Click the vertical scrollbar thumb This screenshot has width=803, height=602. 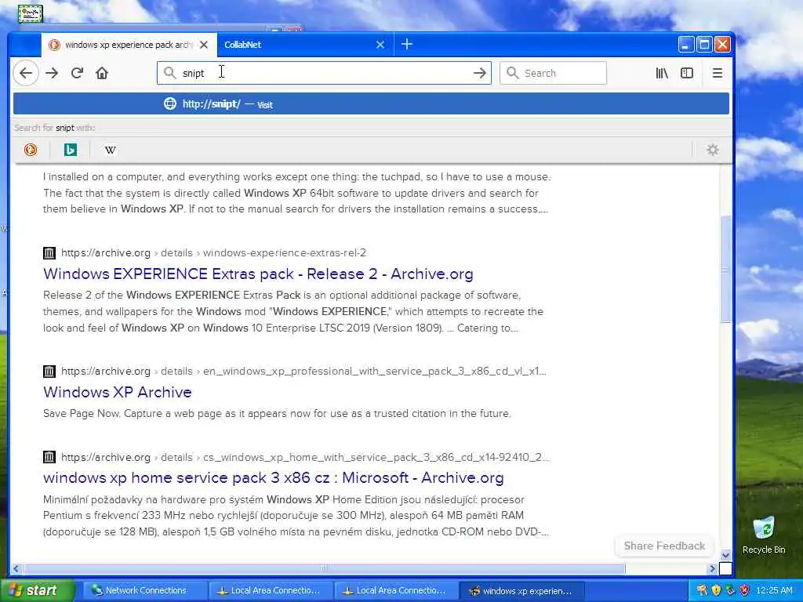pos(725,269)
